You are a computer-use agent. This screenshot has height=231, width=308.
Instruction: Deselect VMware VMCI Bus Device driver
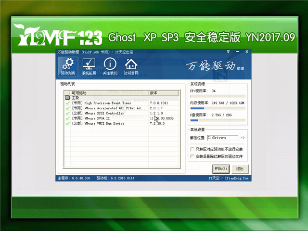pos(67,124)
